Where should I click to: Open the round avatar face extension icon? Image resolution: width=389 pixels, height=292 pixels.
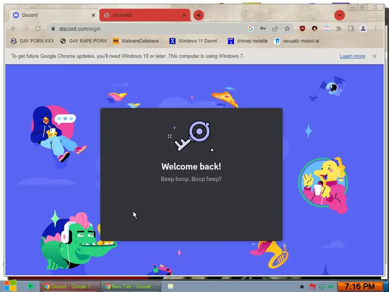point(315,29)
